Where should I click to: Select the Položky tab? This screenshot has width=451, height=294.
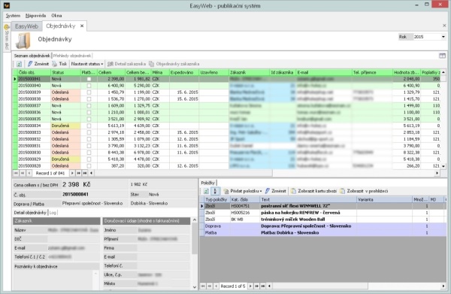click(x=207, y=183)
